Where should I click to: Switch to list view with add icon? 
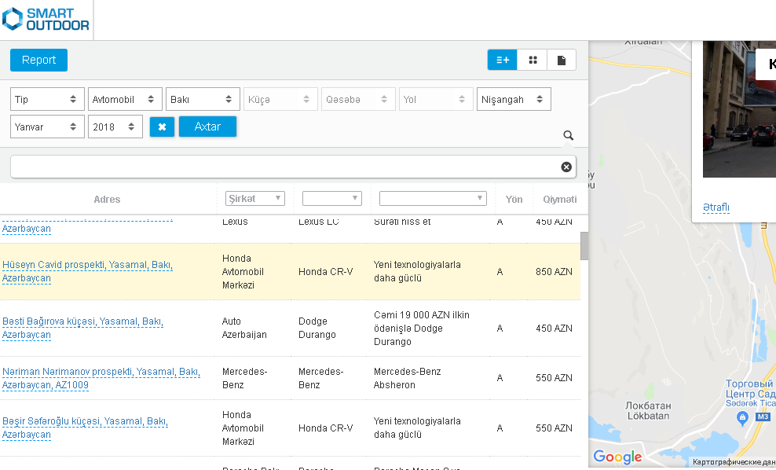point(503,60)
